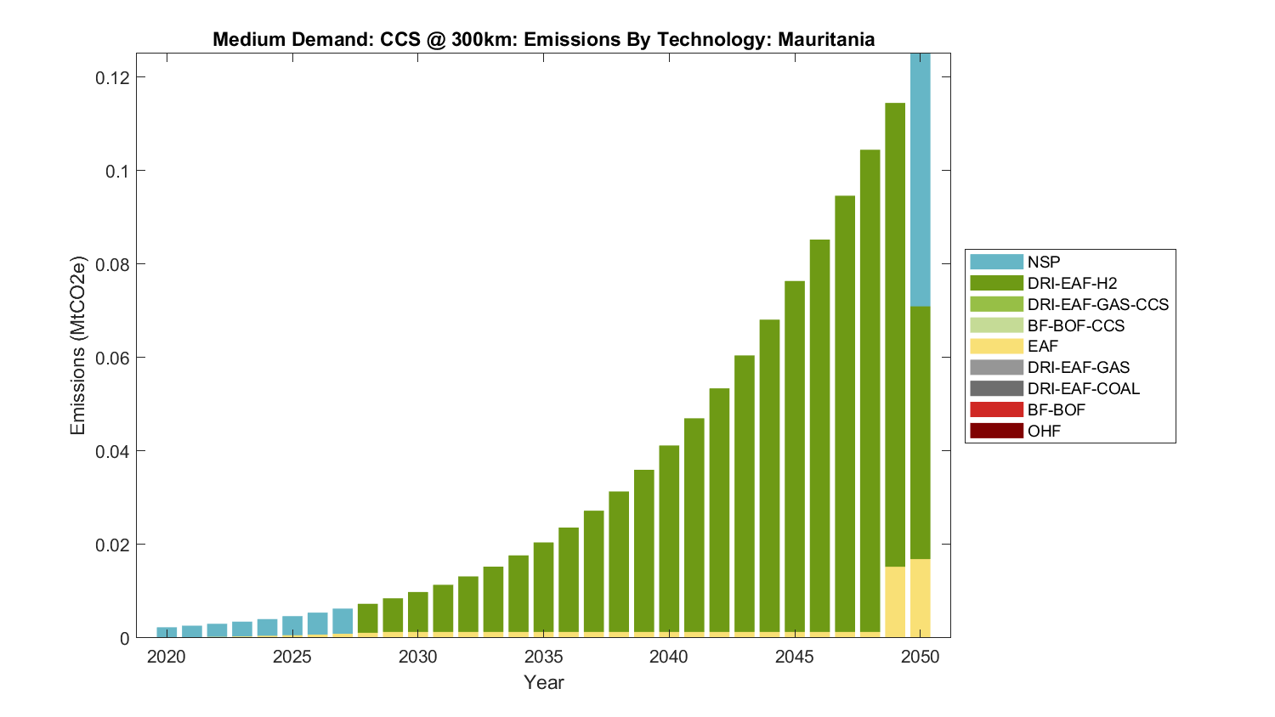The image size is (1275, 717).
Task: Pick the BF-BOF-CCS pale green legend swatch
Action: [996, 325]
